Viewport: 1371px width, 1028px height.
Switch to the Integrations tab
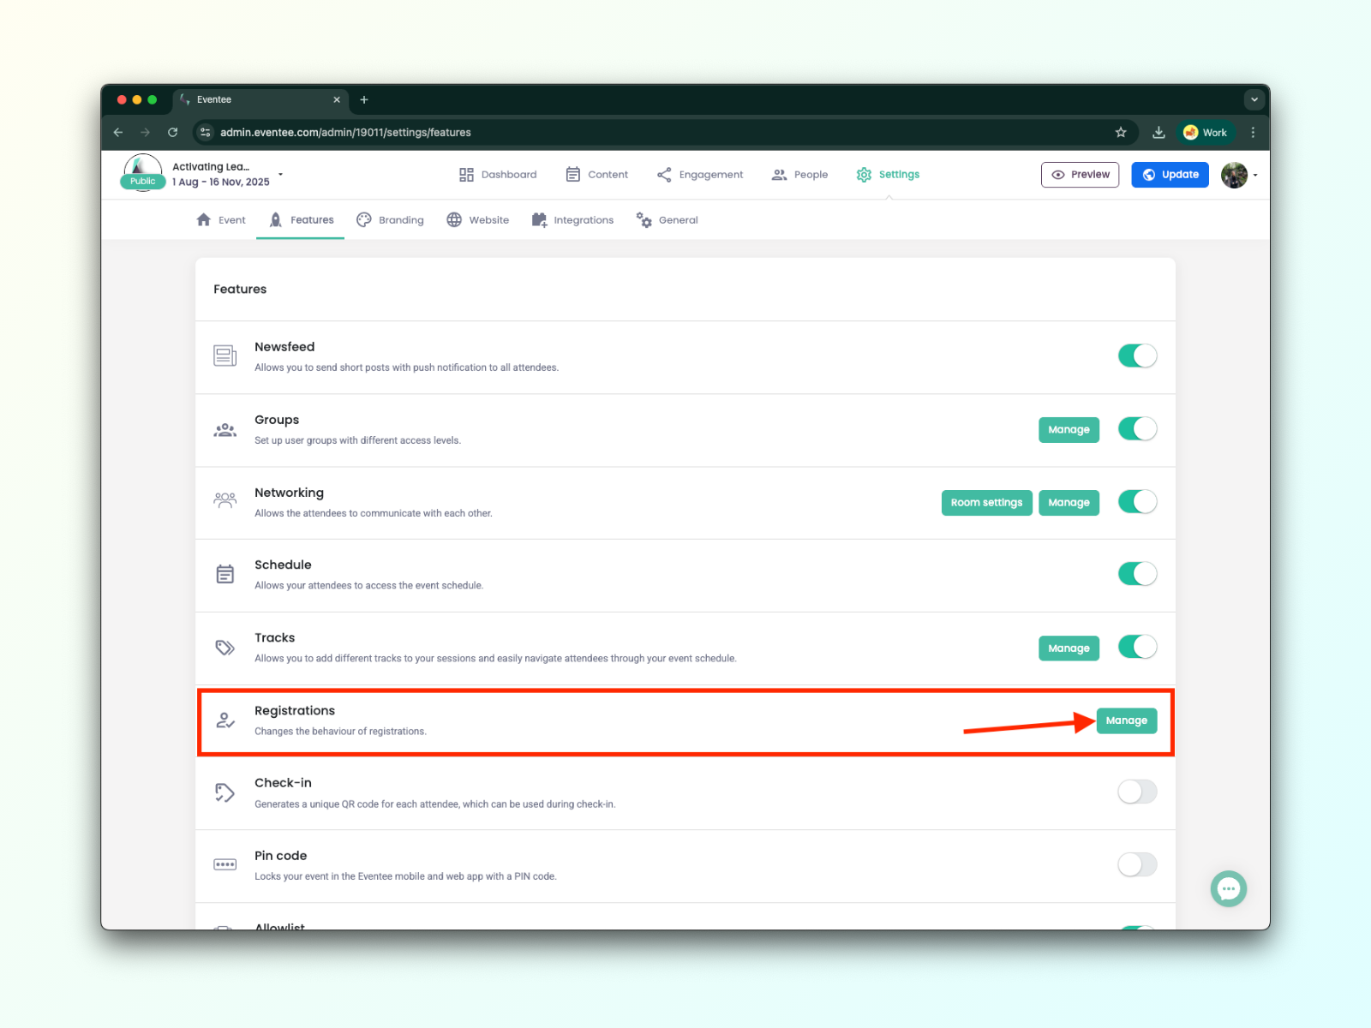[572, 220]
